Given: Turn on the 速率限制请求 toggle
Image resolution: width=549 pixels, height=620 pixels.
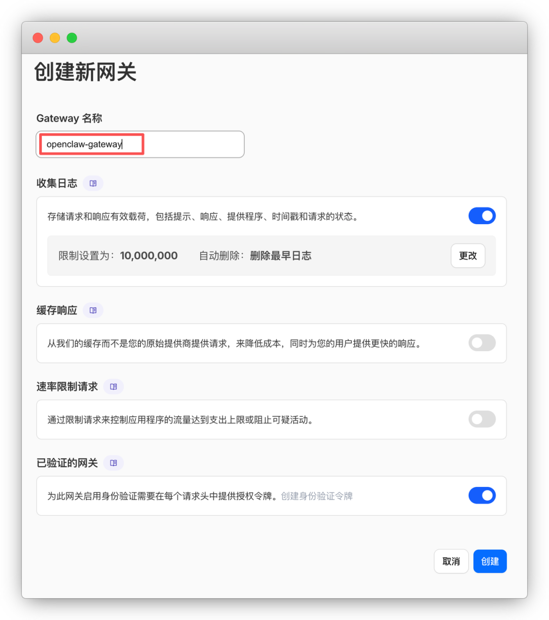Looking at the screenshot, I should (481, 419).
